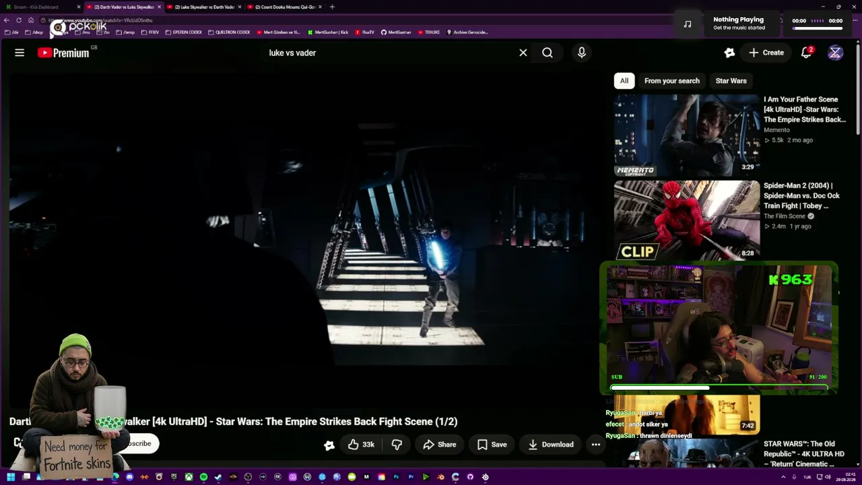Screen dimensions: 862x485
Task: Visit The Film Scene channel
Action: tap(785, 216)
